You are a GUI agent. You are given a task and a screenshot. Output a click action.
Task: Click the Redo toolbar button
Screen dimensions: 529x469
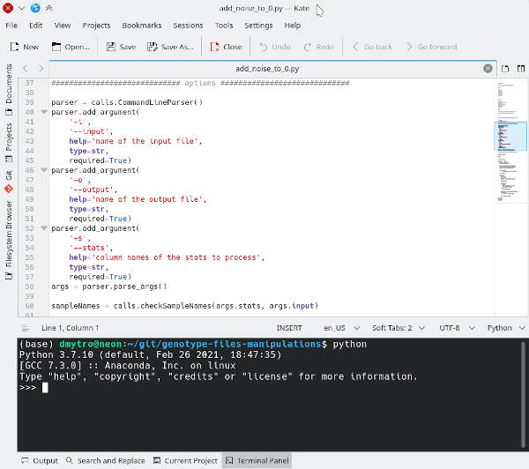[319, 47]
